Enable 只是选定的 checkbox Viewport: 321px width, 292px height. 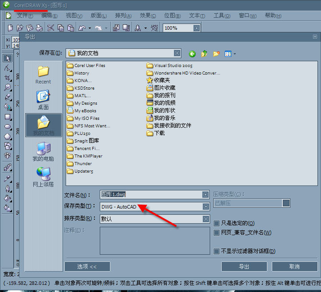click(x=216, y=223)
